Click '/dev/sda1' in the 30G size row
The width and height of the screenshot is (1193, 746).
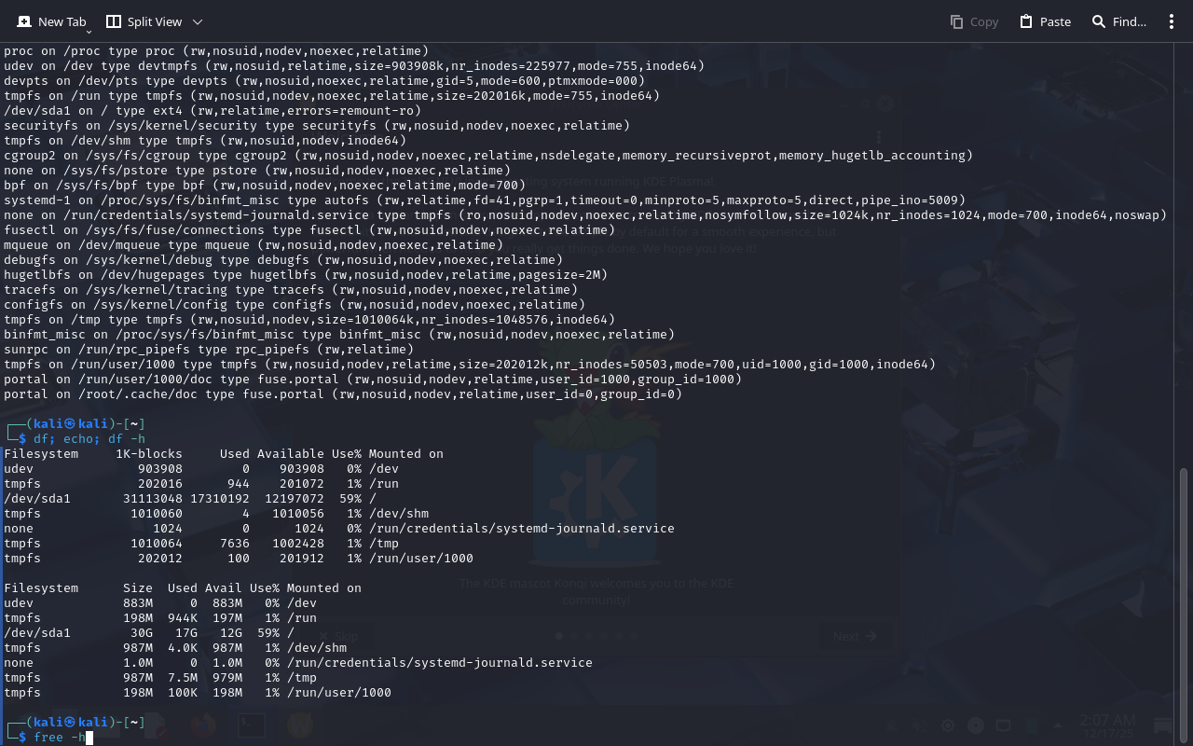(37, 633)
